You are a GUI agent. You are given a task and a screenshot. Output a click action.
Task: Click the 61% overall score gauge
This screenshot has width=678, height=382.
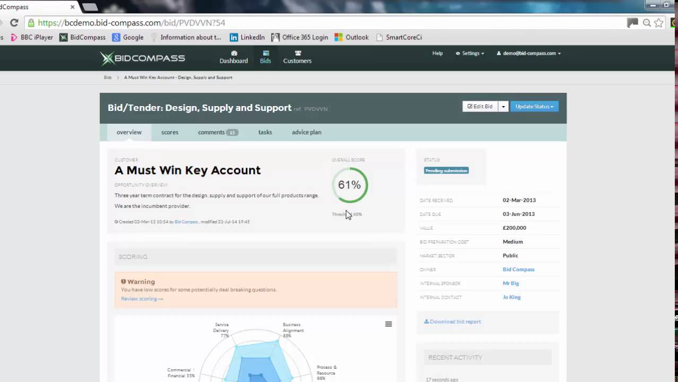(350, 185)
